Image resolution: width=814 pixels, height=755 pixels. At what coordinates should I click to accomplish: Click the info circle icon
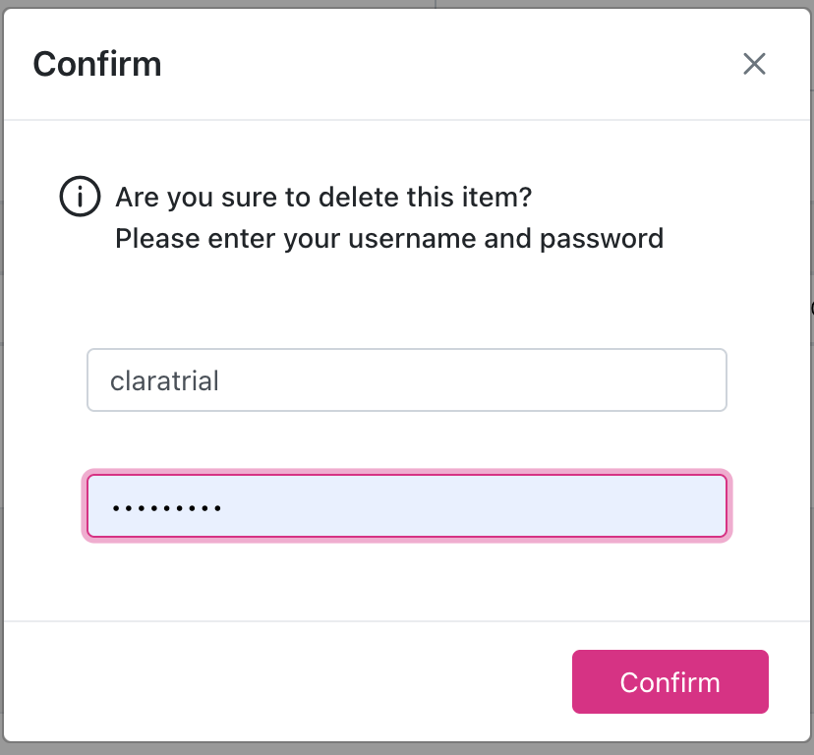80,197
